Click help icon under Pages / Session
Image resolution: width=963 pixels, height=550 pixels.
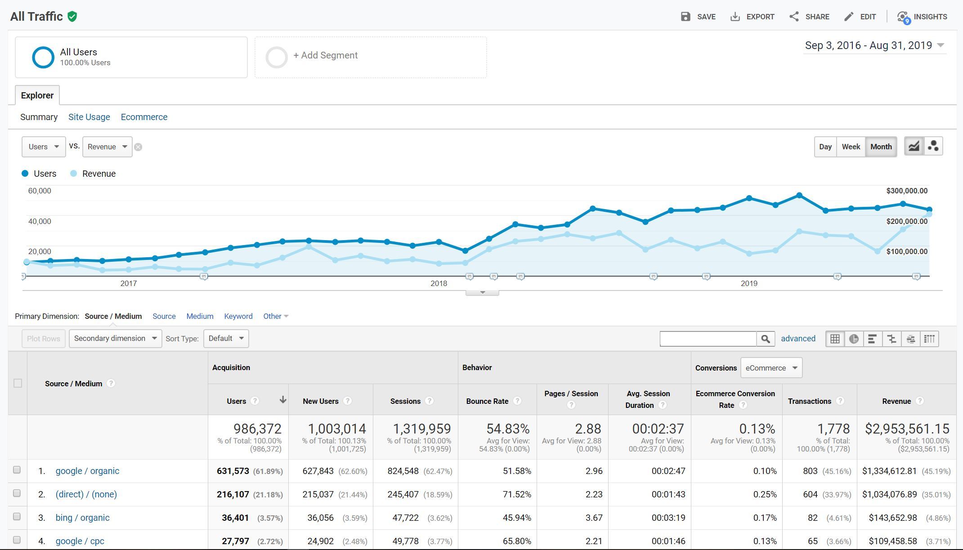point(571,405)
